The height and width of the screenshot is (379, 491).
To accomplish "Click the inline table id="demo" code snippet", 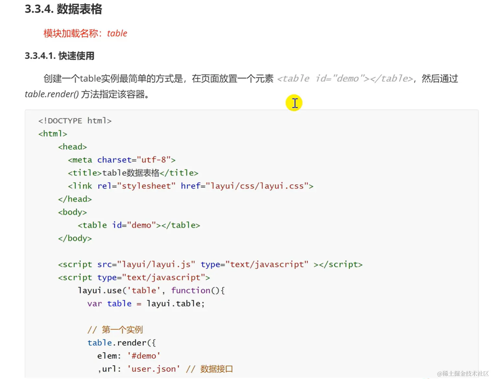I will click(345, 79).
